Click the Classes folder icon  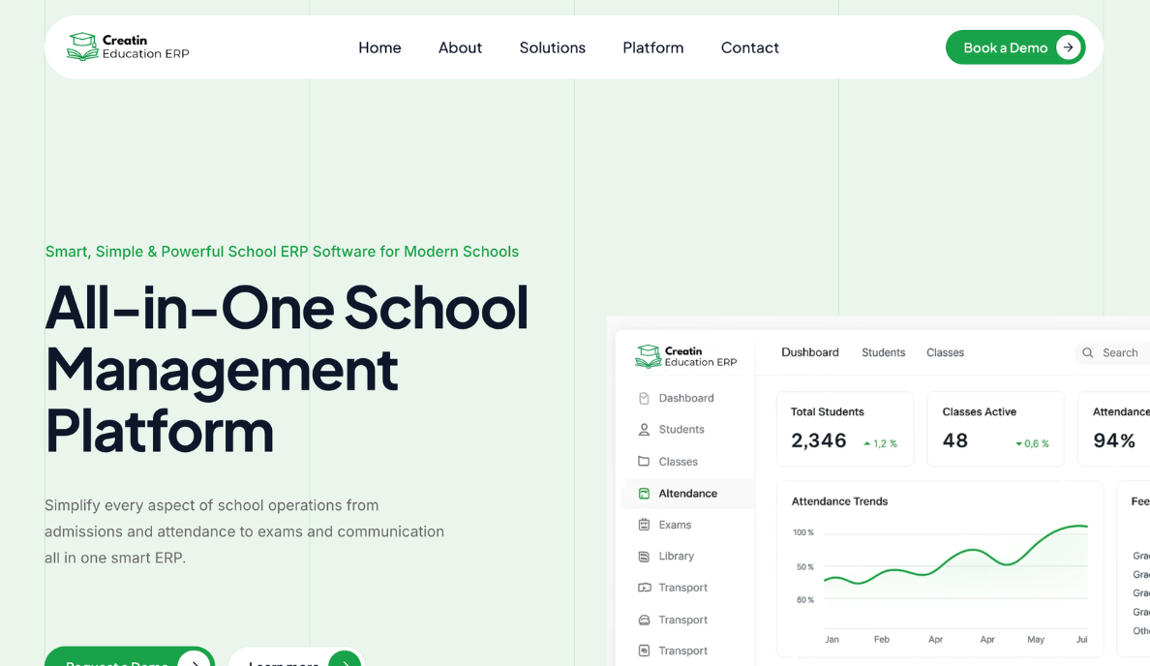644,462
